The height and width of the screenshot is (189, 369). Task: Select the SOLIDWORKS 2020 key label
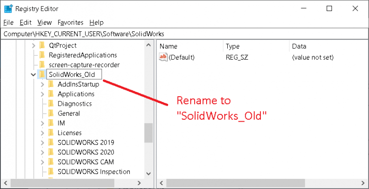tap(86, 152)
